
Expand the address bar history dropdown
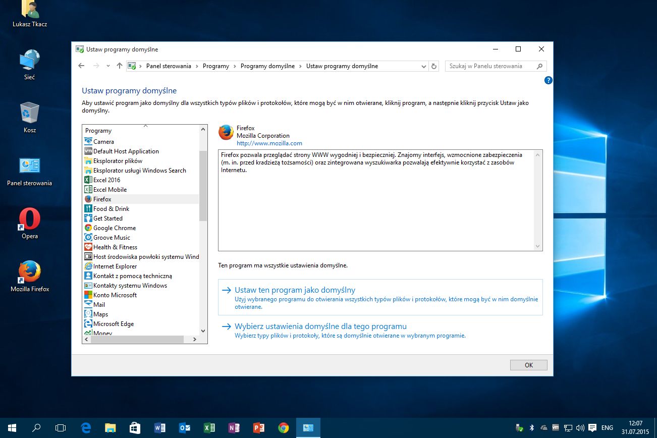pos(423,66)
